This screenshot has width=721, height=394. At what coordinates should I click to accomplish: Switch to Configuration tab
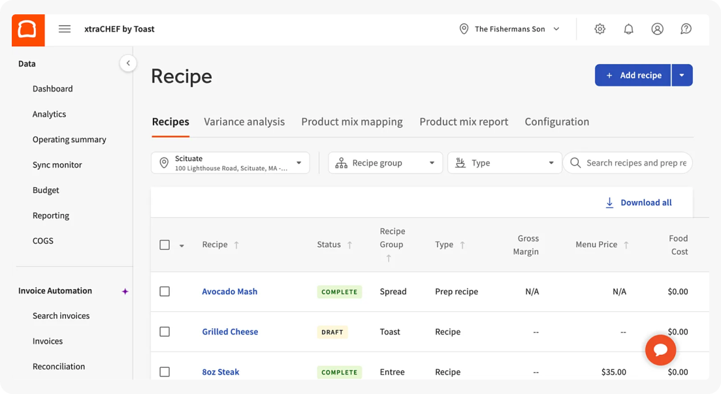pyautogui.click(x=557, y=122)
